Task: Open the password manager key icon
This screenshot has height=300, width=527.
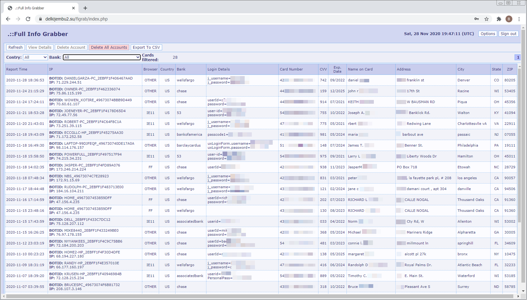Action: pyautogui.click(x=477, y=19)
